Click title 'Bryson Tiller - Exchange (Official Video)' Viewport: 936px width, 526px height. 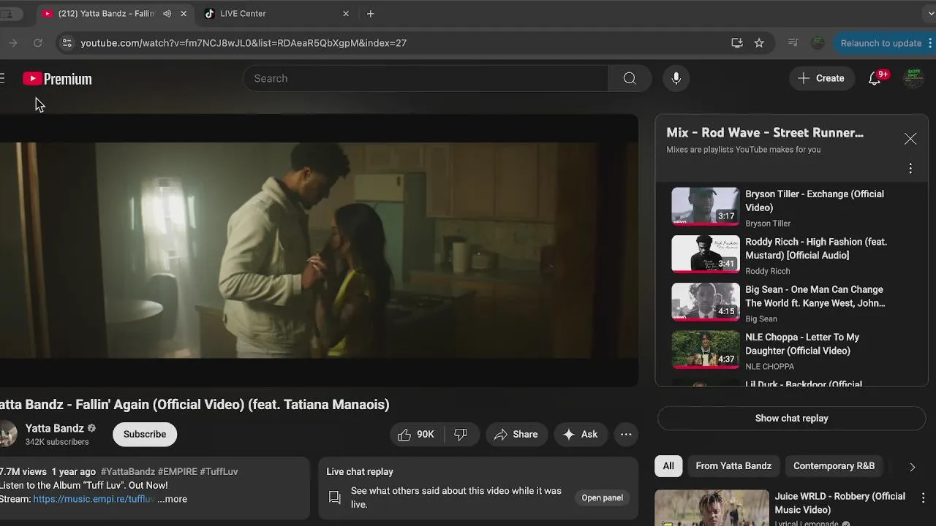click(815, 201)
